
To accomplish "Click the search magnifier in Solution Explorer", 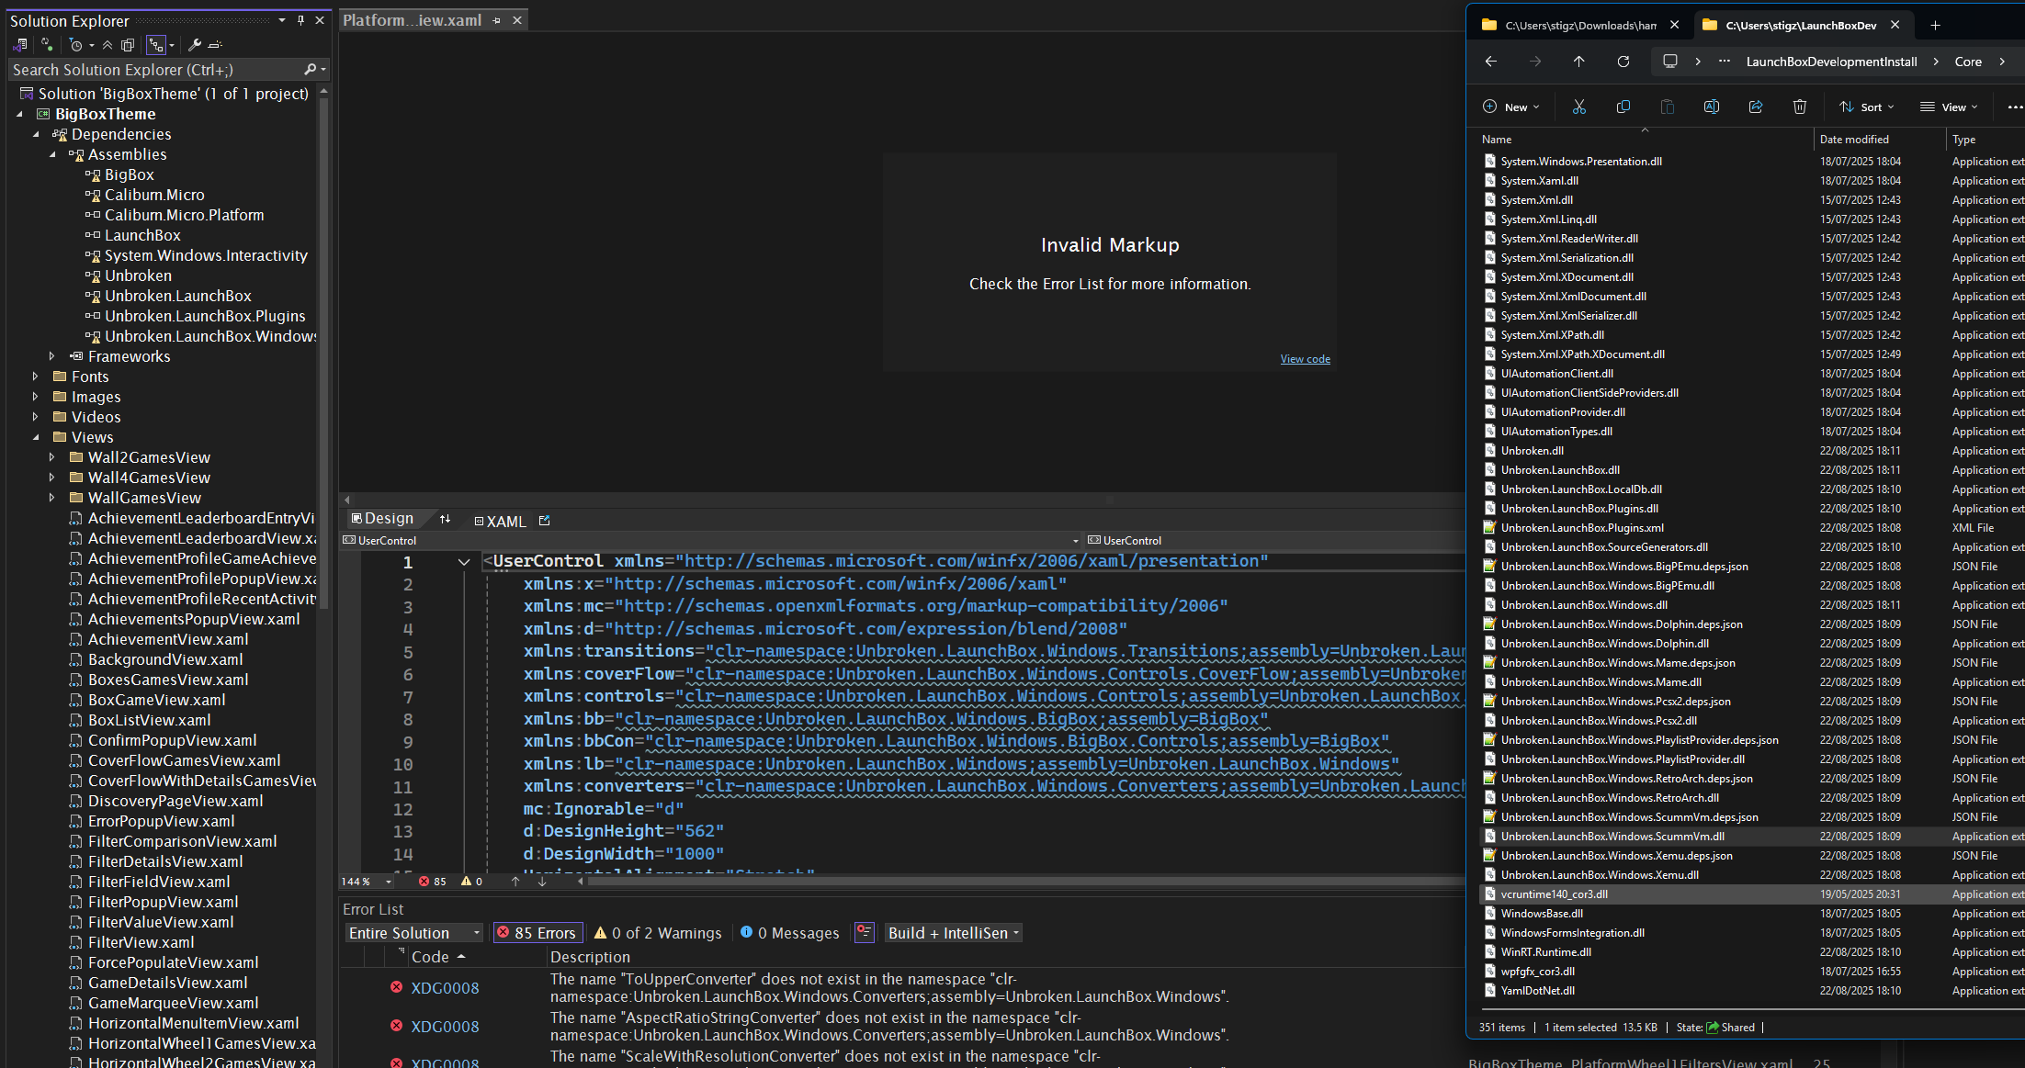I will (311, 70).
